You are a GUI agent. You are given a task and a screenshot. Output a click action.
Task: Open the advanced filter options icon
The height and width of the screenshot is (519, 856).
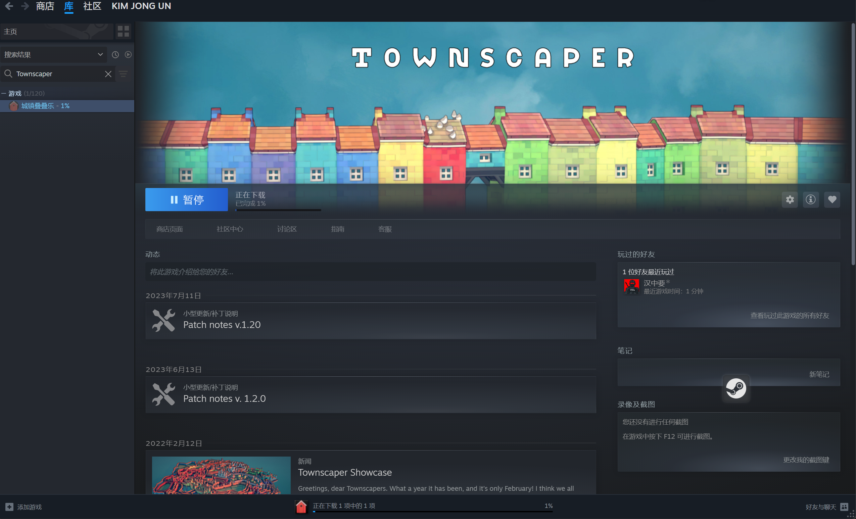click(x=123, y=74)
